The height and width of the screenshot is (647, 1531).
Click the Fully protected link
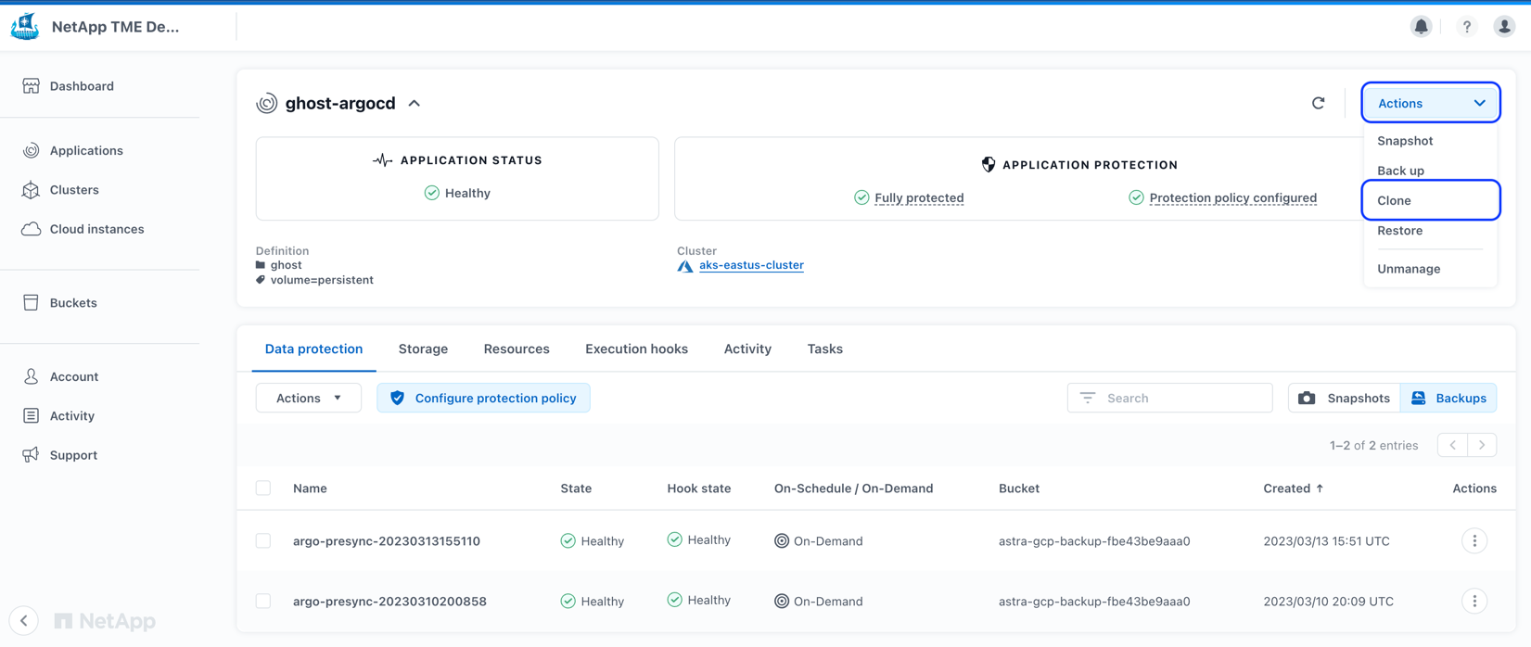coord(919,198)
